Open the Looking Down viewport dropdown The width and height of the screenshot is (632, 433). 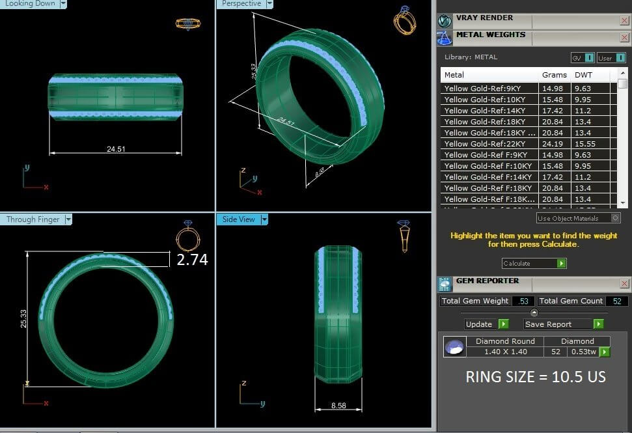click(63, 4)
